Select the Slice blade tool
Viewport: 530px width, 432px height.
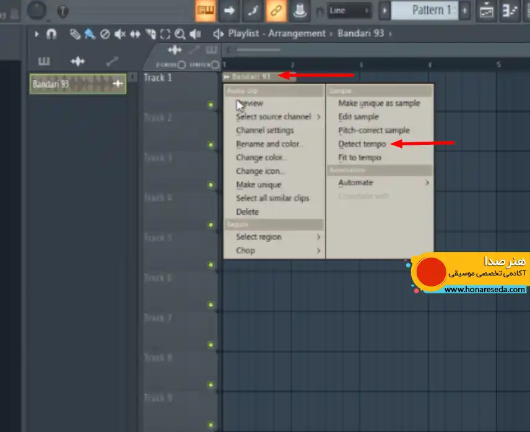point(150,34)
